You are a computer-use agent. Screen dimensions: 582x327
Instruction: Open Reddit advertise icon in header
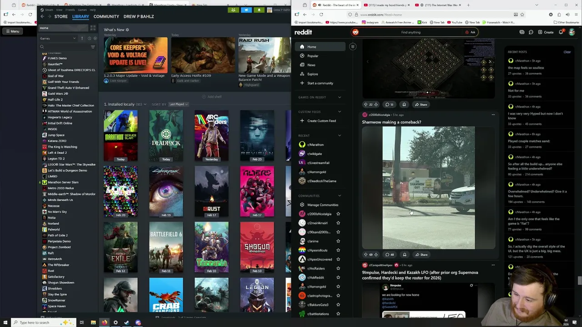coord(522,32)
